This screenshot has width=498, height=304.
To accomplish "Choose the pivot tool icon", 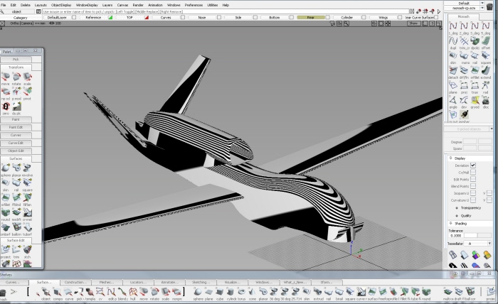I will coord(27,92).
